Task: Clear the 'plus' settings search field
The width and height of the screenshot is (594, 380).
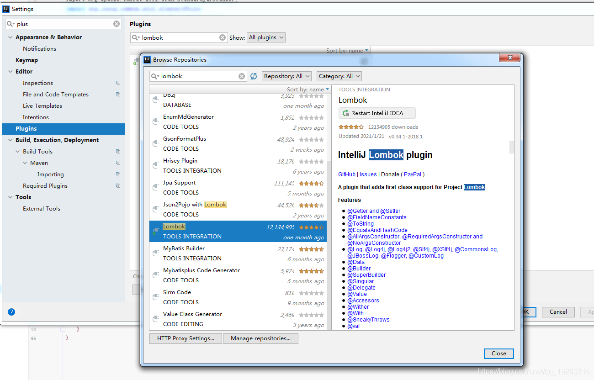Action: (117, 24)
